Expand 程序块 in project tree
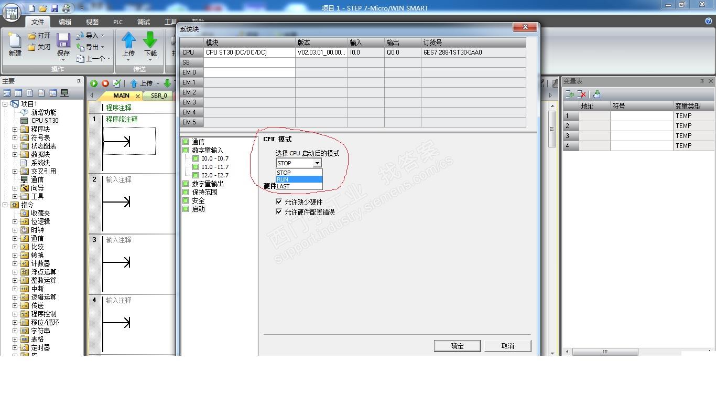Image resolution: width=716 pixels, height=403 pixels. (15, 129)
